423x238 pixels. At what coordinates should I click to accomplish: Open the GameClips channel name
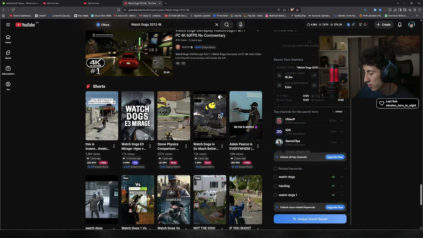click(x=293, y=141)
